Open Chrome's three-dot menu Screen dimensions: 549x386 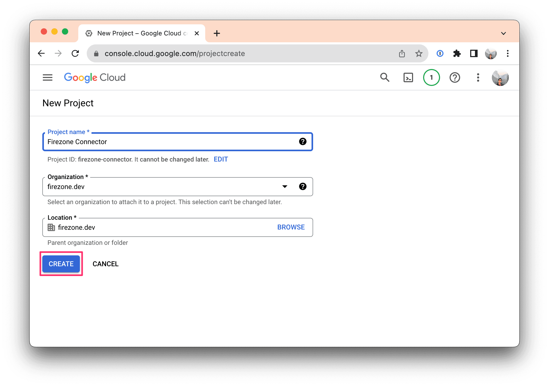507,53
